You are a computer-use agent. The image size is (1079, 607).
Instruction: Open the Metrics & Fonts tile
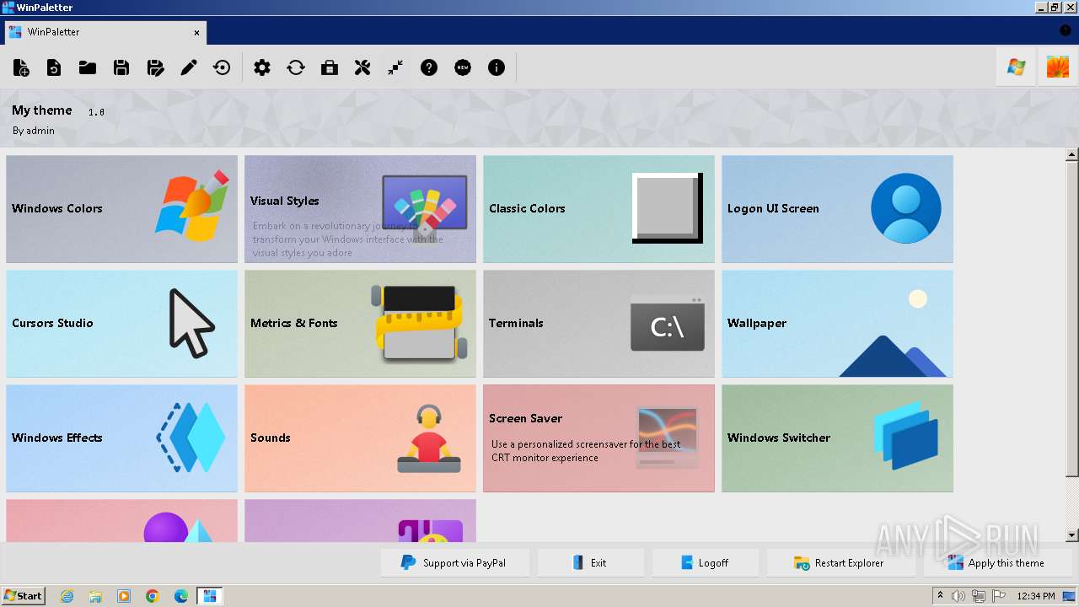point(360,324)
